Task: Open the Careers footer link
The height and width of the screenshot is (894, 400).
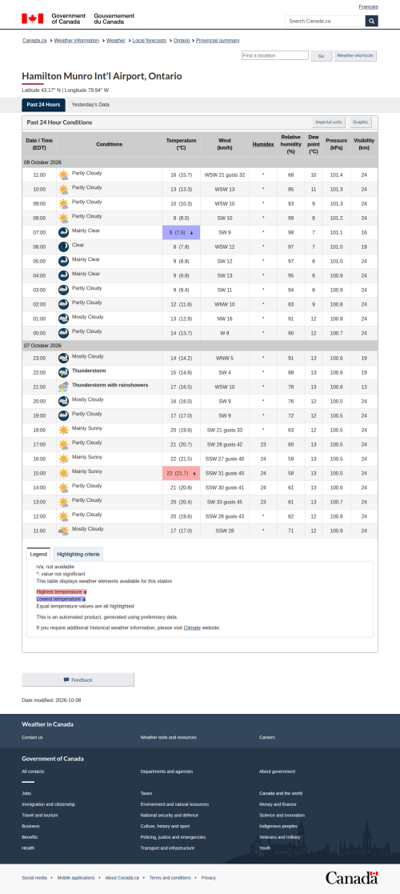Action: 267,737
